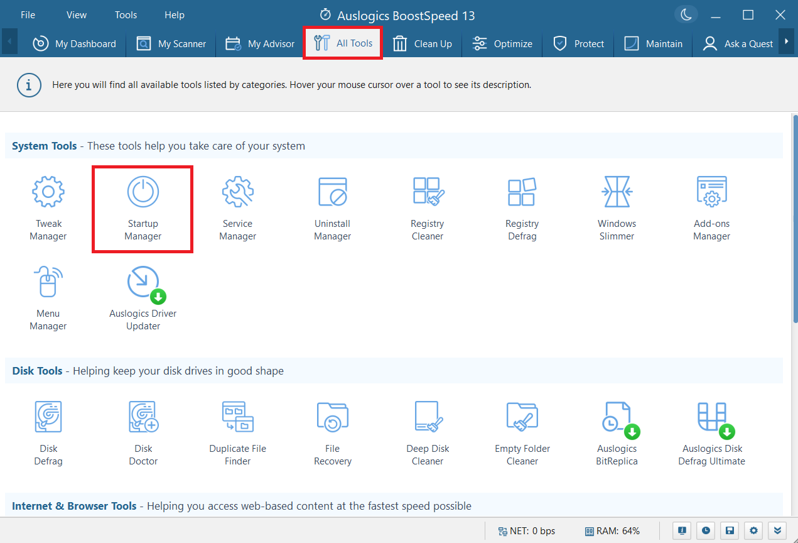
Task: Click the NET: 0 bps indicator
Action: pos(526,531)
